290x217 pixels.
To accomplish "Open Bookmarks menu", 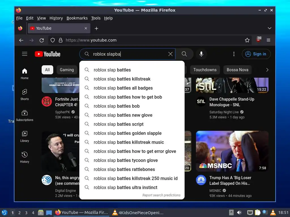I will (x=77, y=18).
